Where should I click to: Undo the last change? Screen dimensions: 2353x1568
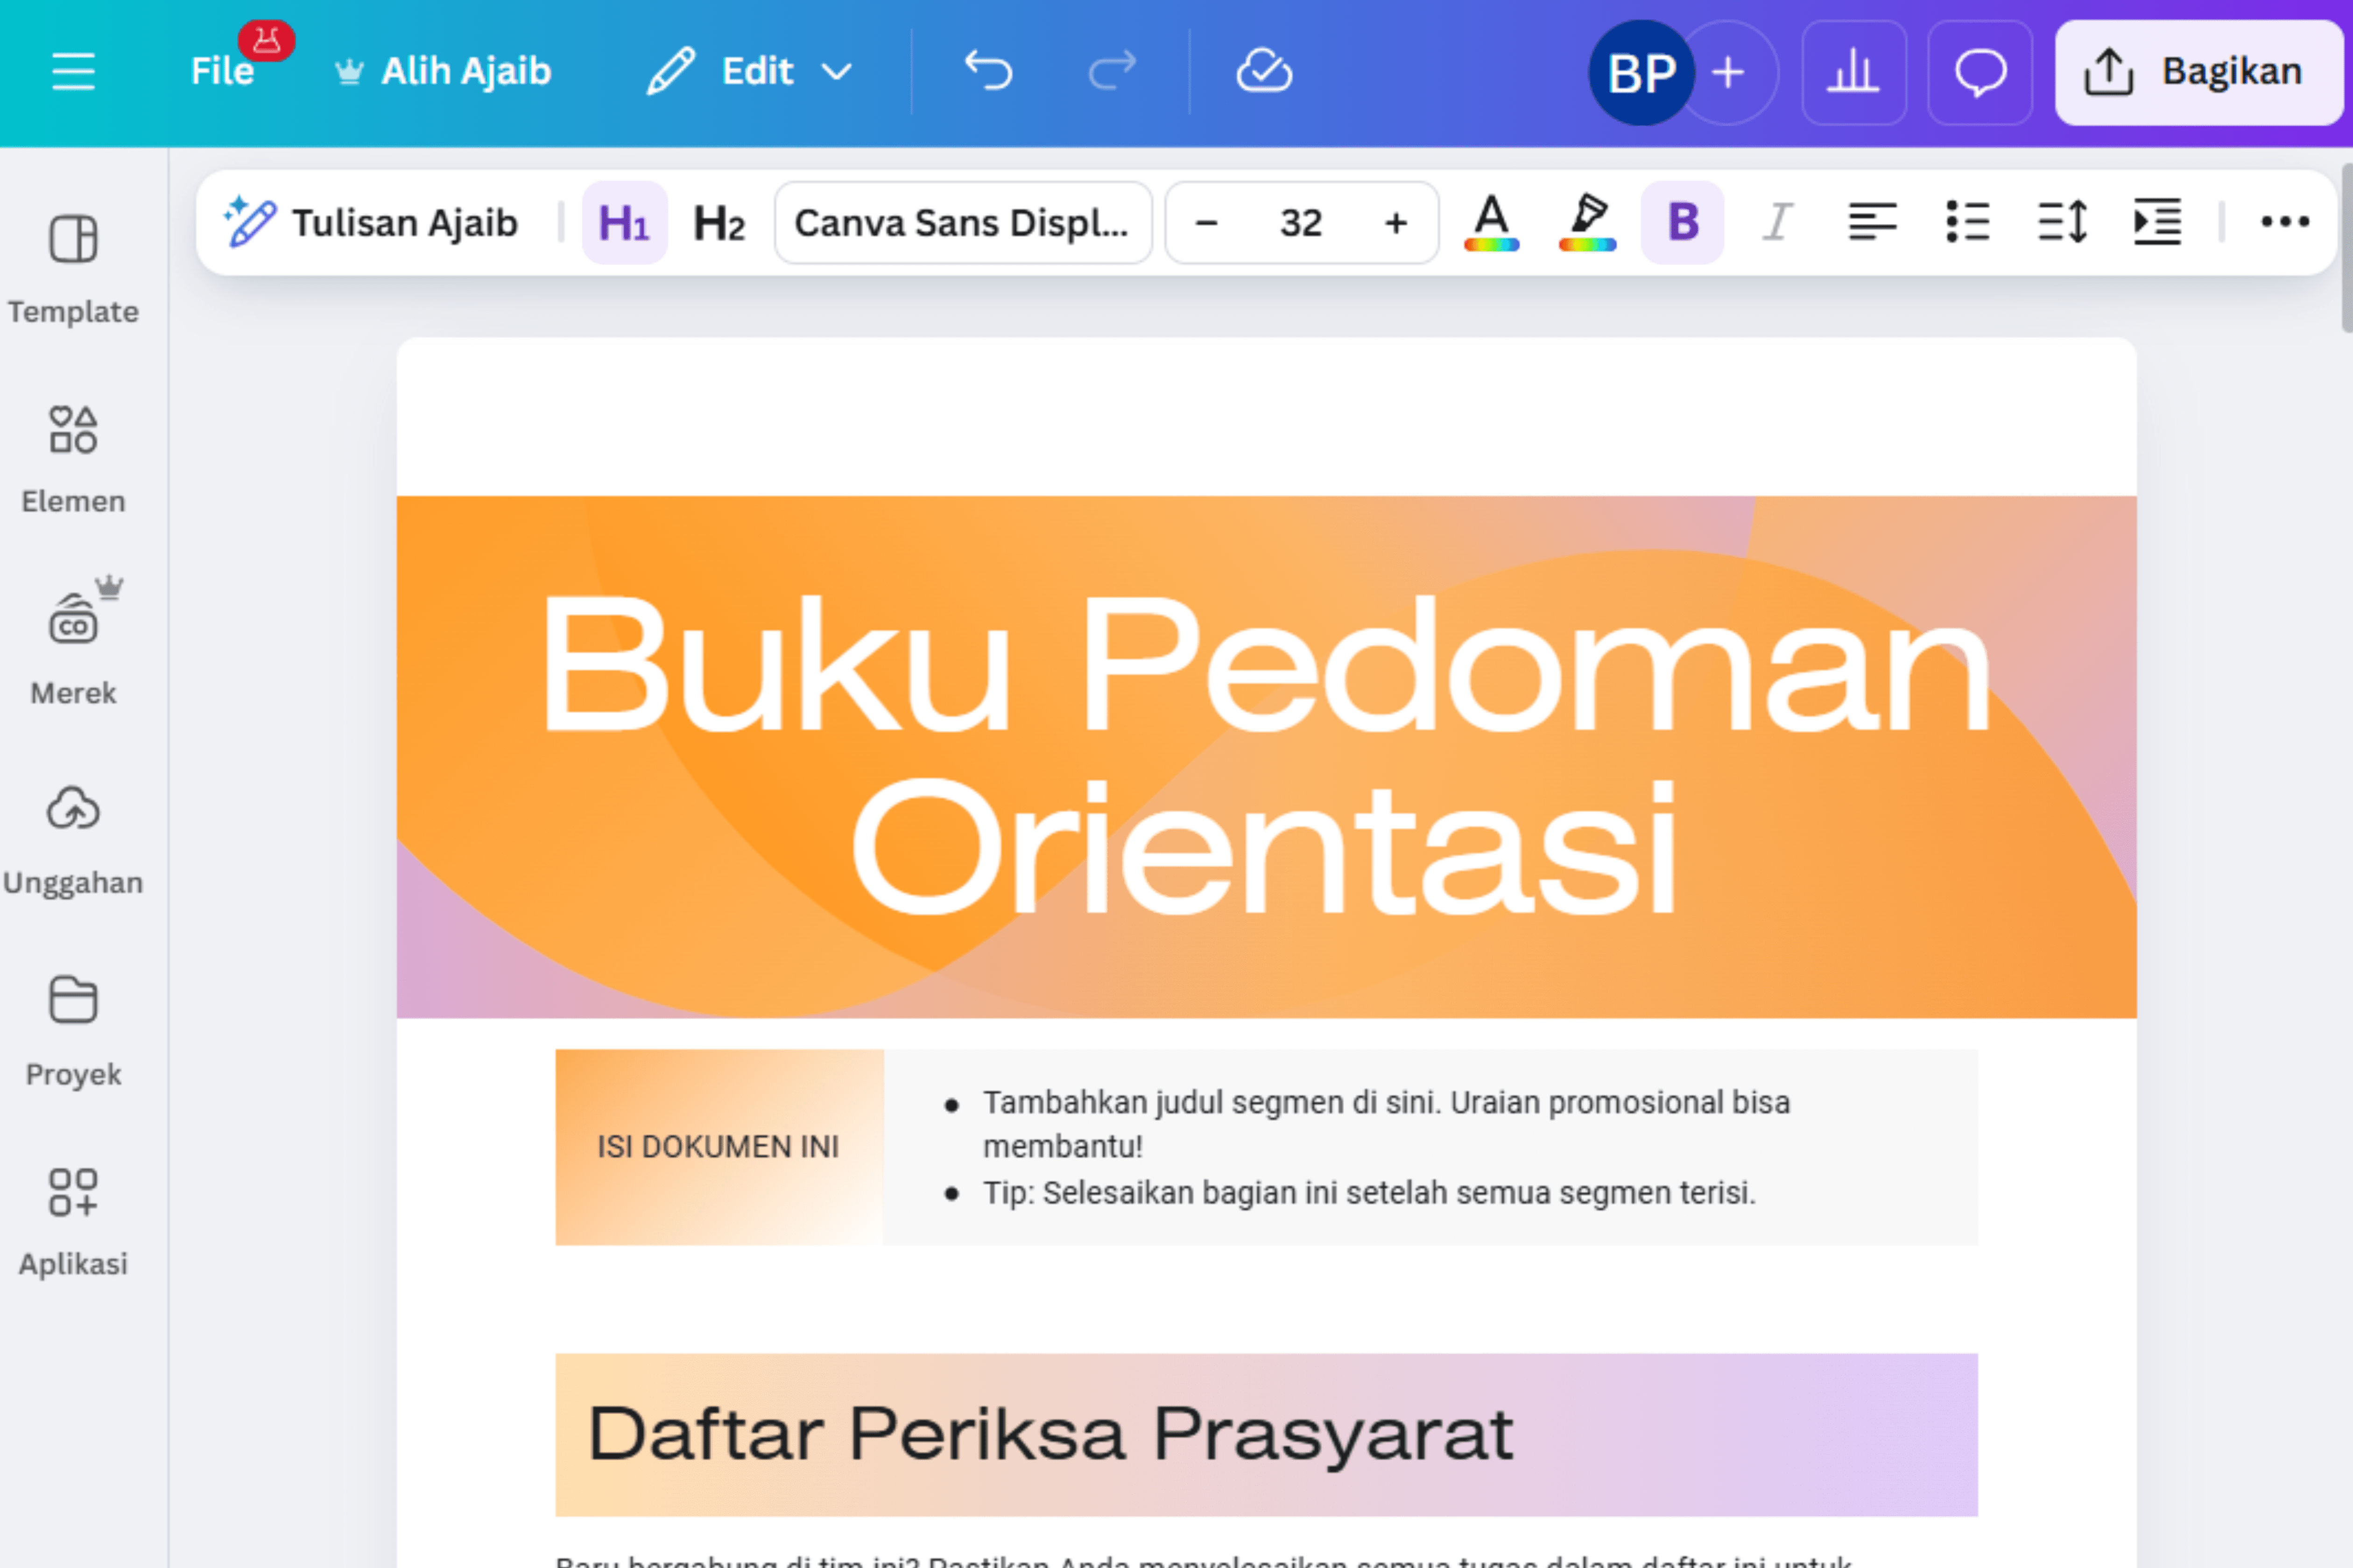[x=989, y=70]
